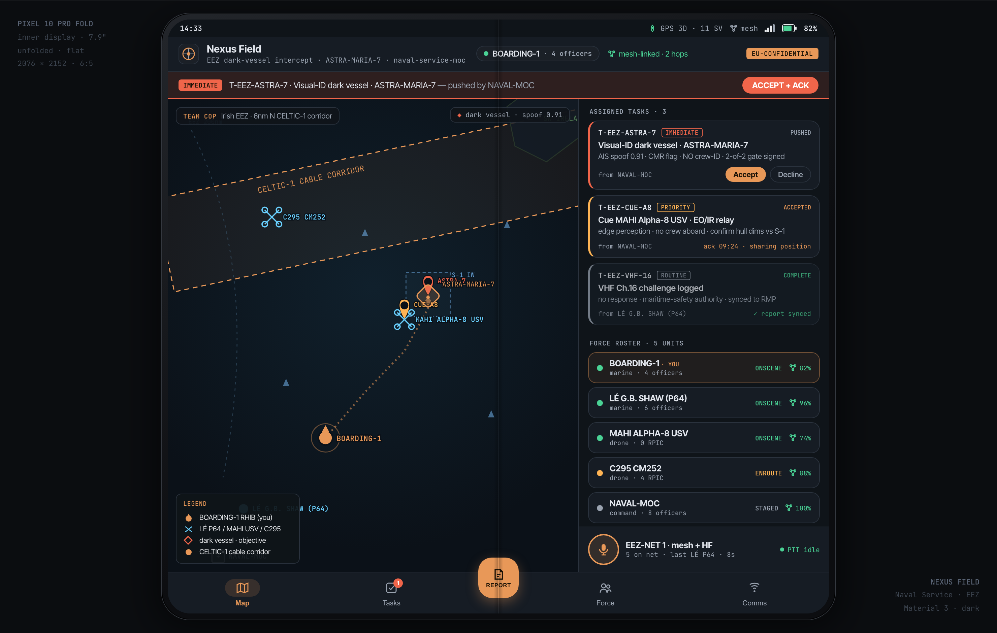
Task: Click the FORCE ROSTER · 5 UNITS heading
Action: [x=636, y=343]
